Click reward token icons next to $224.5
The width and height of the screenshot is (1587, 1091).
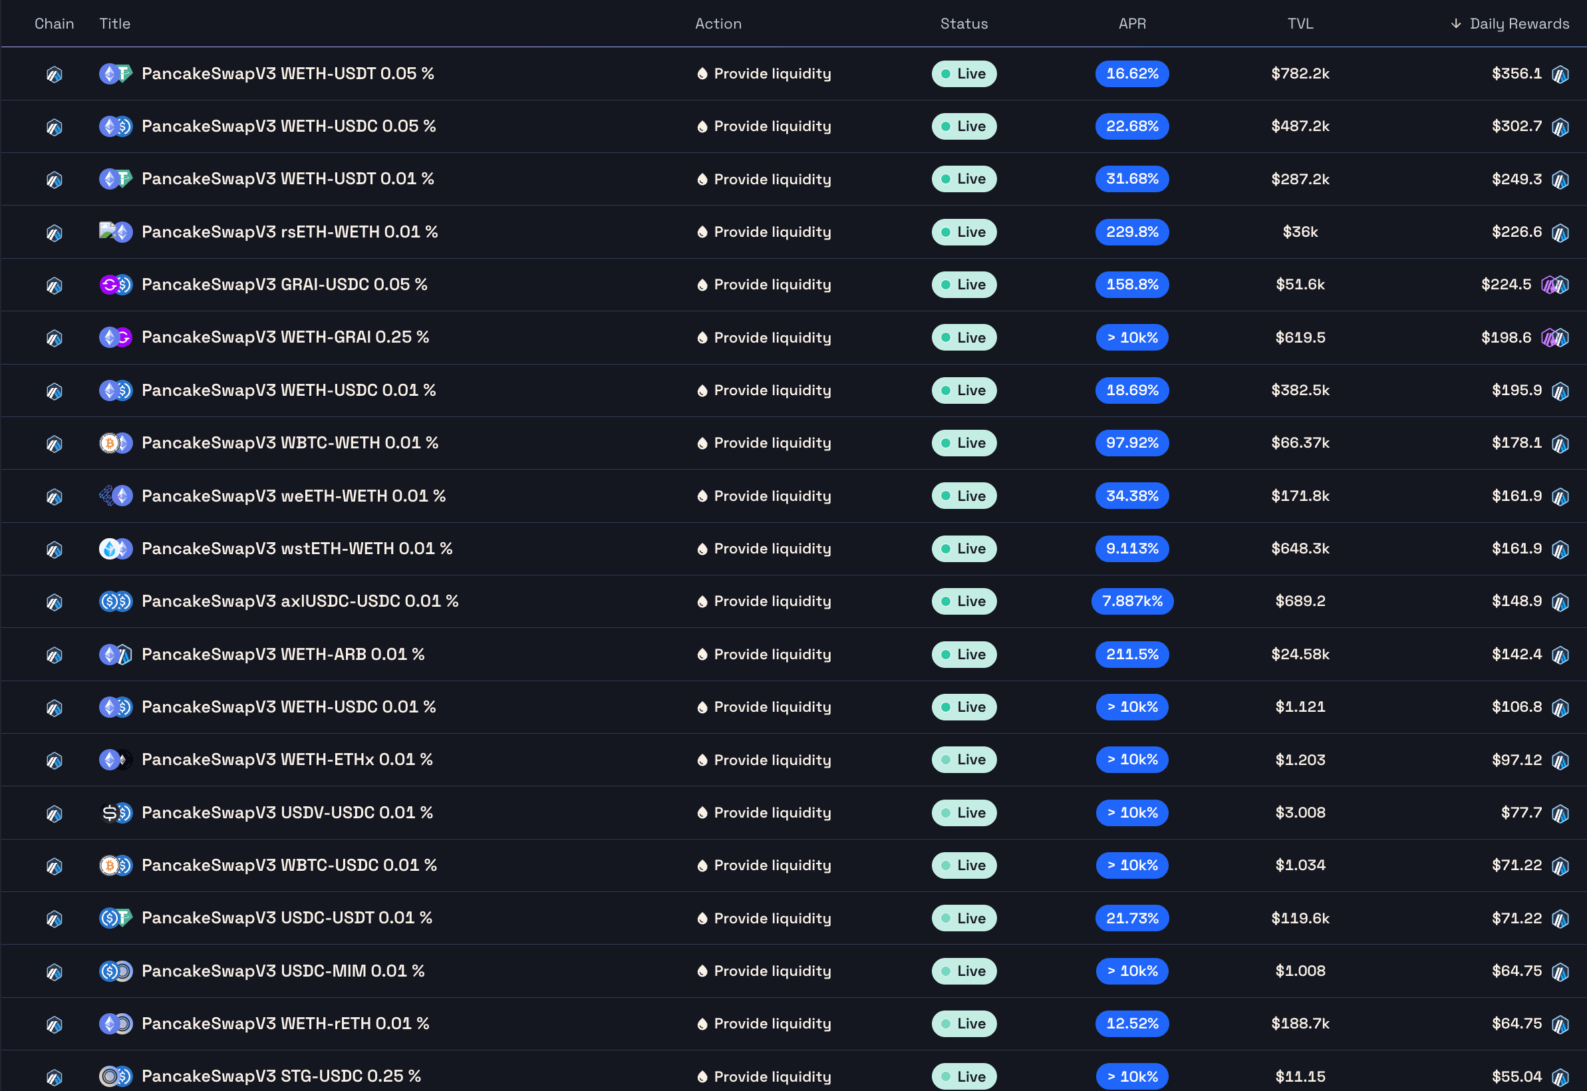tap(1554, 284)
